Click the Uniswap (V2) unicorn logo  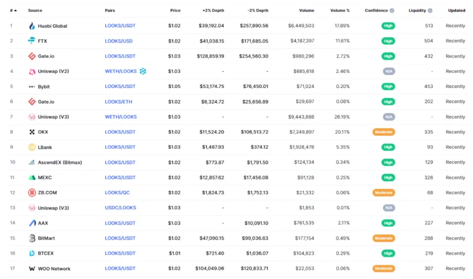coord(32,71)
